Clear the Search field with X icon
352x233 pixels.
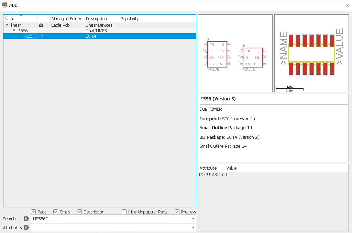[x=26, y=219]
